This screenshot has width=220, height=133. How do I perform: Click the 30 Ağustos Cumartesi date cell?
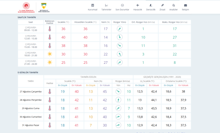[x=31, y=117]
